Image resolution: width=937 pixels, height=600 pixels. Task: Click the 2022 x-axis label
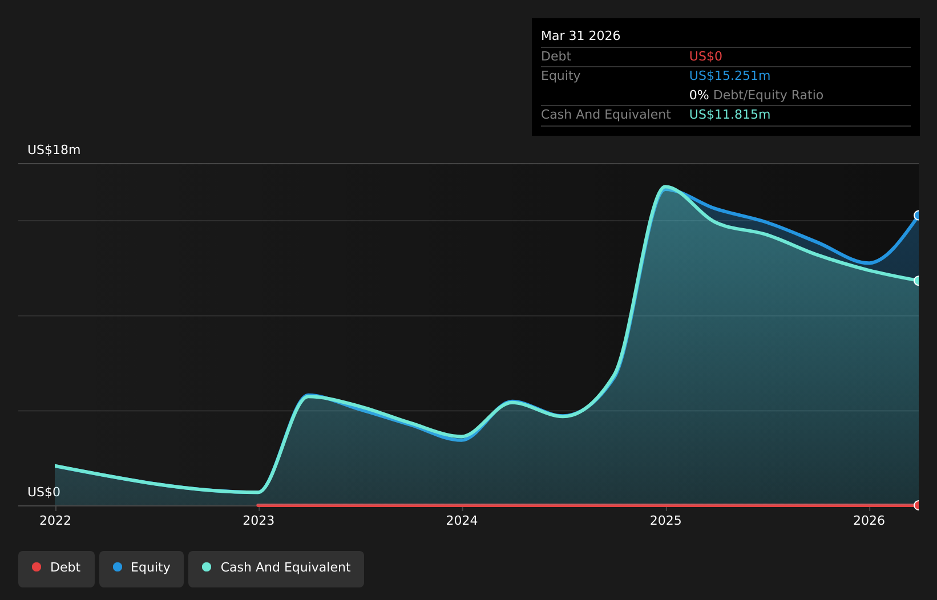tap(55, 521)
